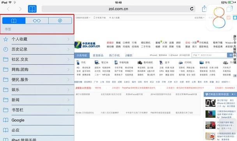Expand the 娱乐 folder chevron
237x141 pixels.
pyautogui.click(x=69, y=90)
